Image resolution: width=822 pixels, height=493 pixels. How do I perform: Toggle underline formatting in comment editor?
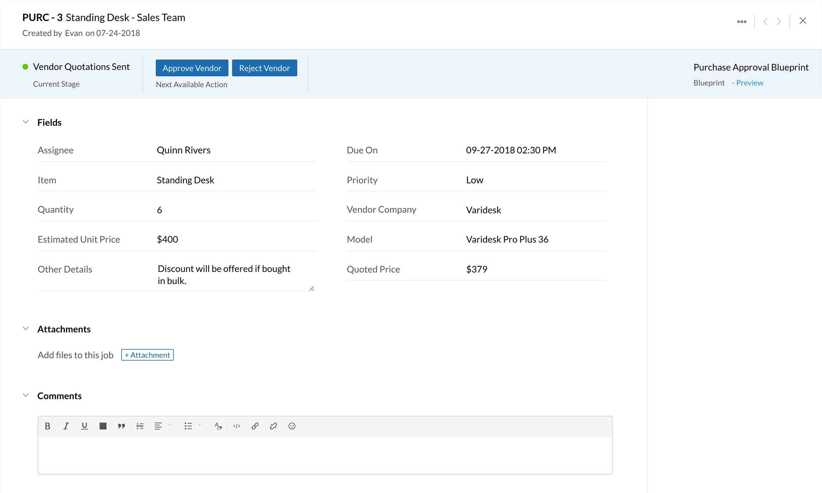(84, 426)
